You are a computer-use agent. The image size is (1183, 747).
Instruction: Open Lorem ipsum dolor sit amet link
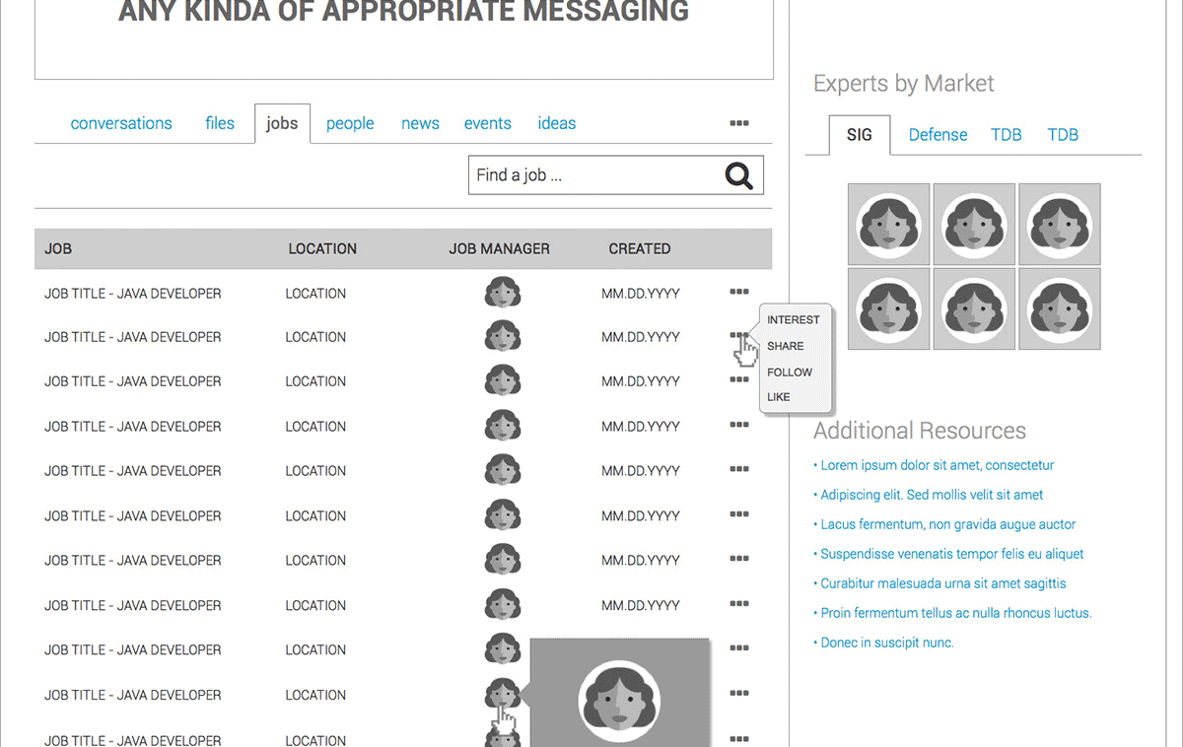click(937, 465)
